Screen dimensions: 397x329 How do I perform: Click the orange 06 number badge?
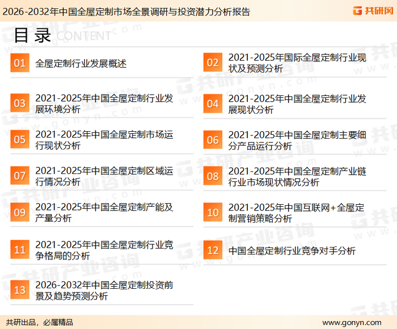coord(213,140)
